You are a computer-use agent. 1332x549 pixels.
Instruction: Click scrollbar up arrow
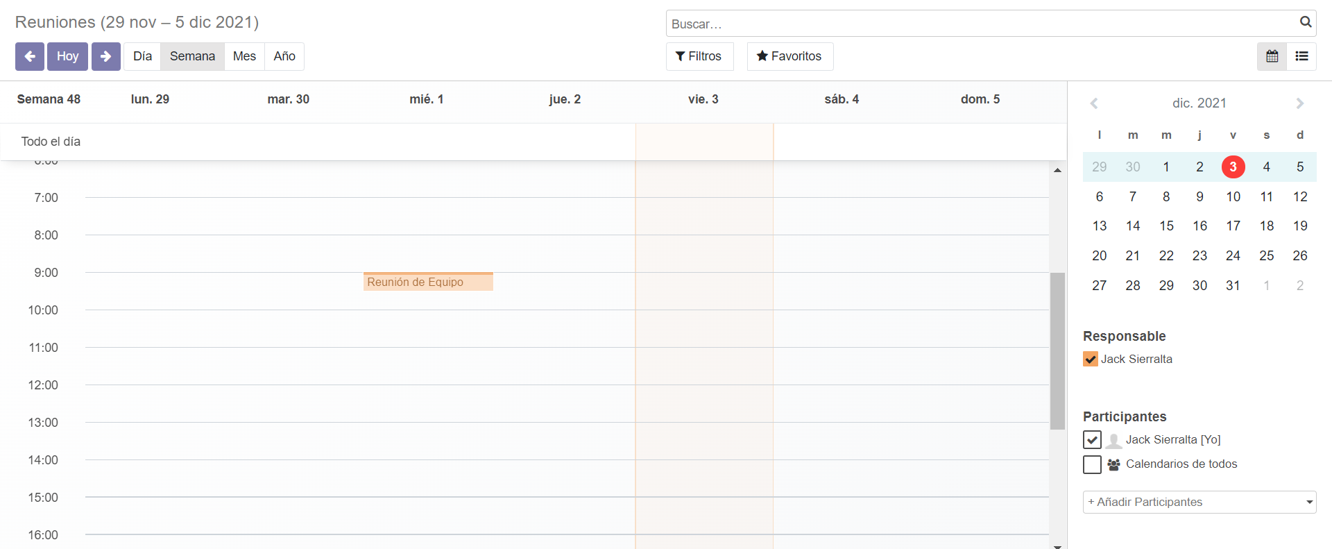click(1057, 170)
